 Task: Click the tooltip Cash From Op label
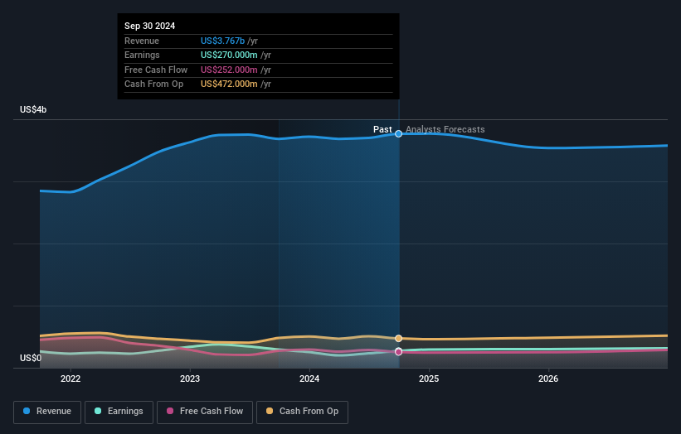153,84
